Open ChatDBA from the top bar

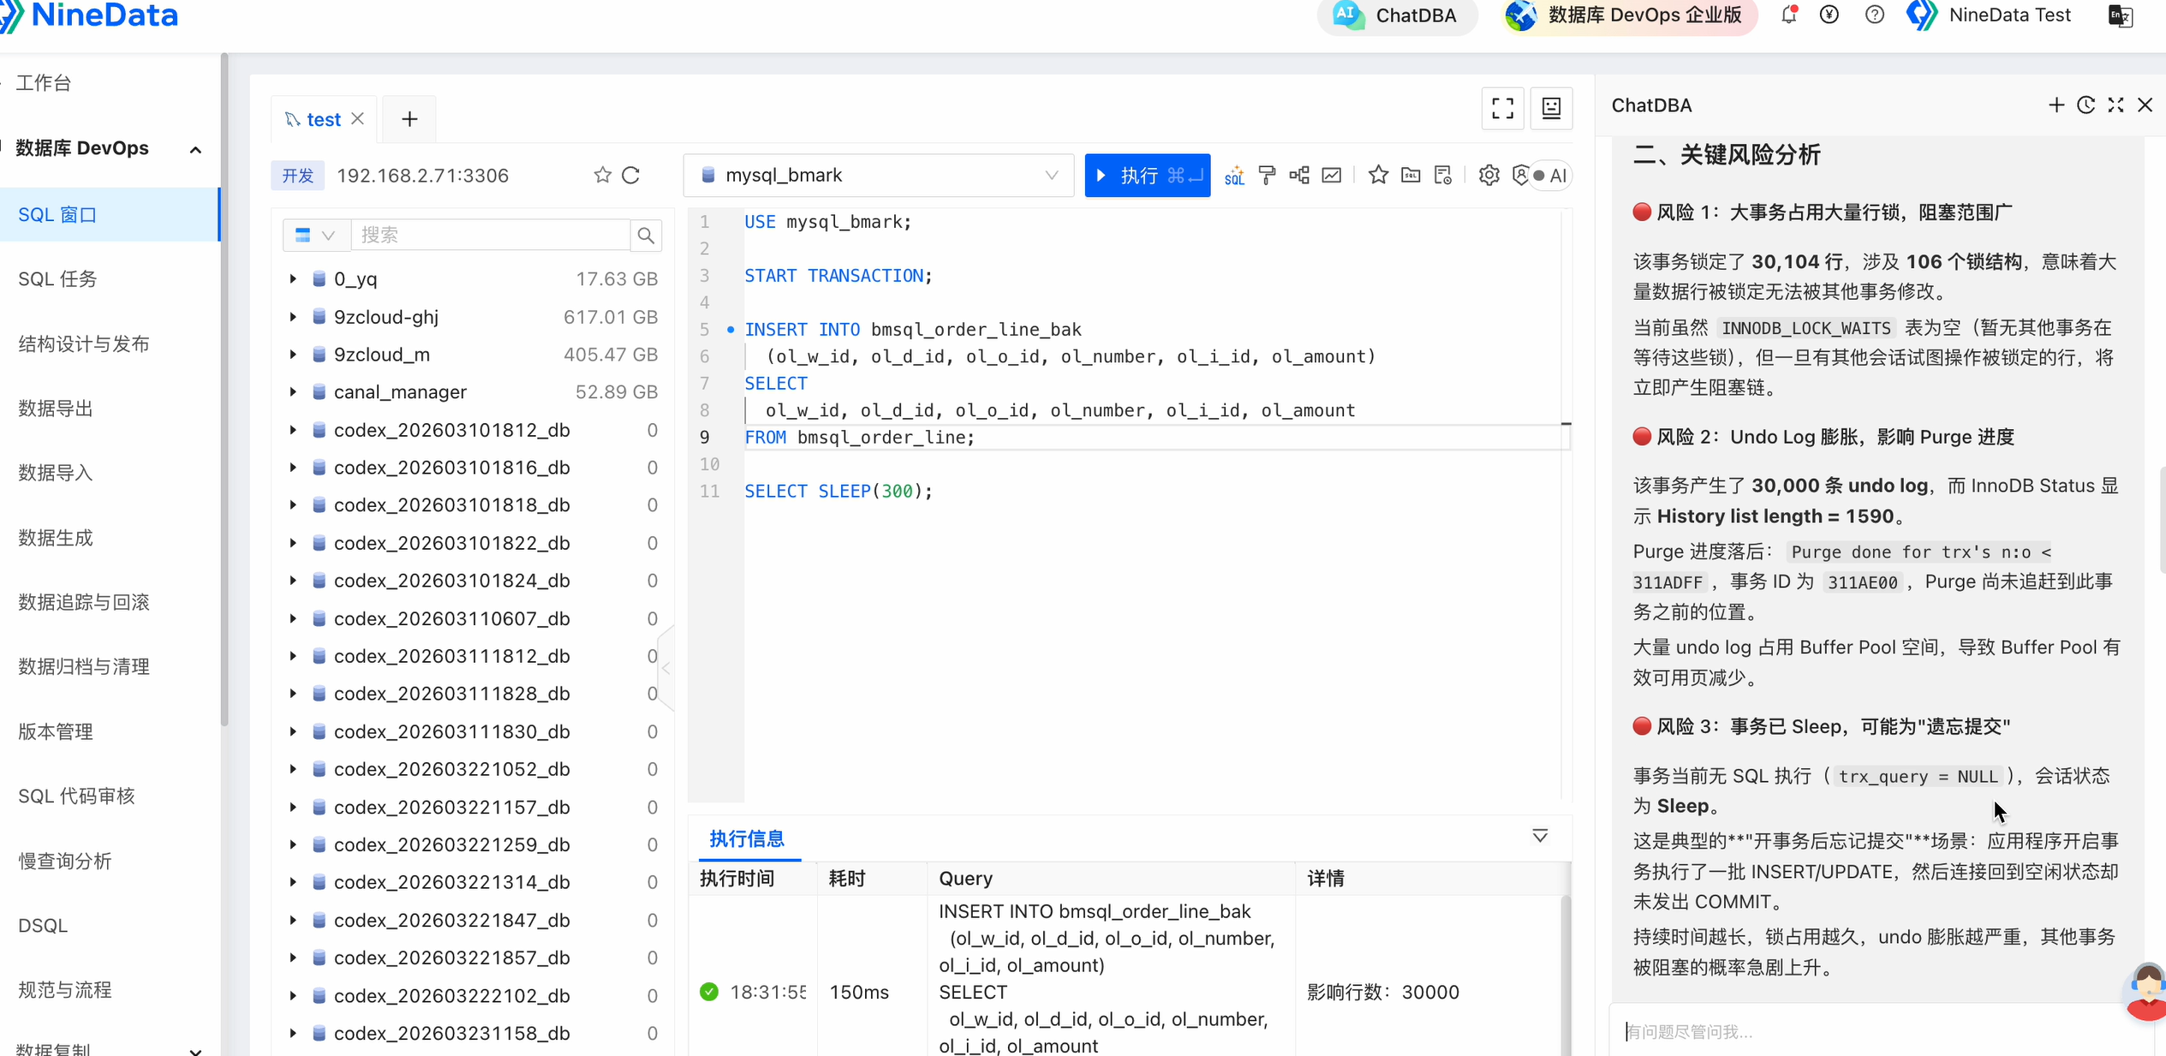click(1396, 15)
